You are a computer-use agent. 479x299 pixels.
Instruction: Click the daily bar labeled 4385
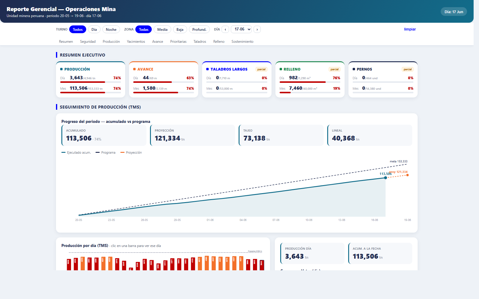pyautogui.click(x=207, y=263)
